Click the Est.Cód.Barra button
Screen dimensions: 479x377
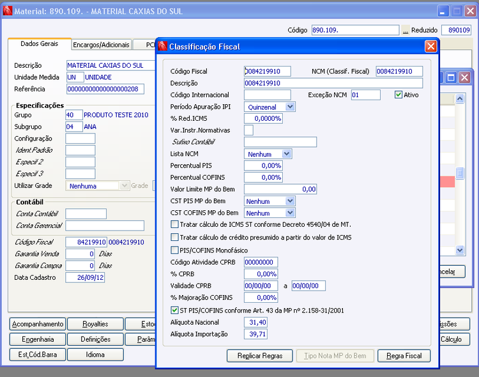[36, 354]
